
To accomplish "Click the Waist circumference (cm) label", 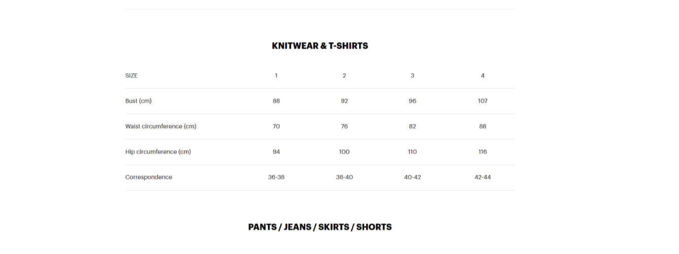I will click(x=161, y=126).
